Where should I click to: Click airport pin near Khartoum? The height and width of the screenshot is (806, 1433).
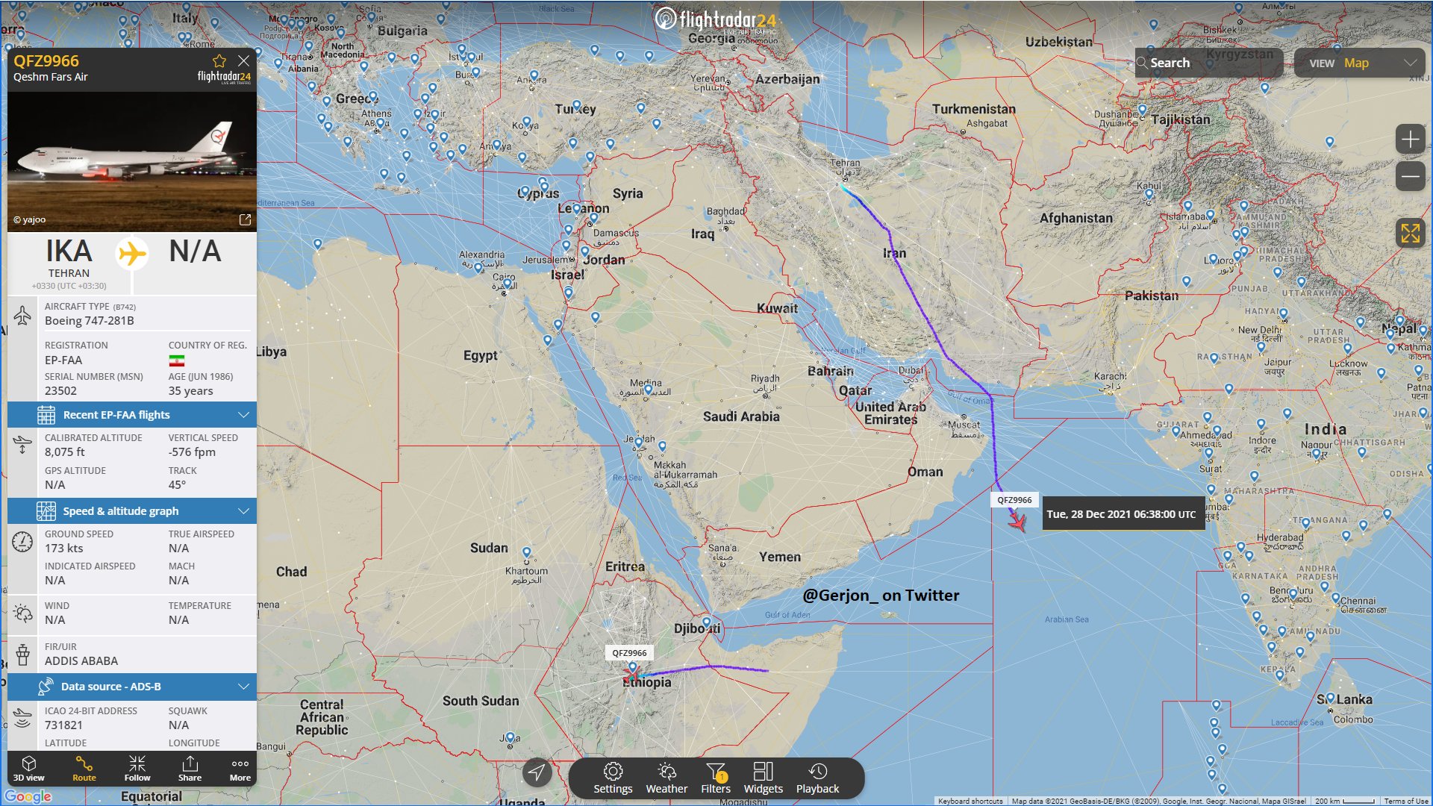(526, 553)
